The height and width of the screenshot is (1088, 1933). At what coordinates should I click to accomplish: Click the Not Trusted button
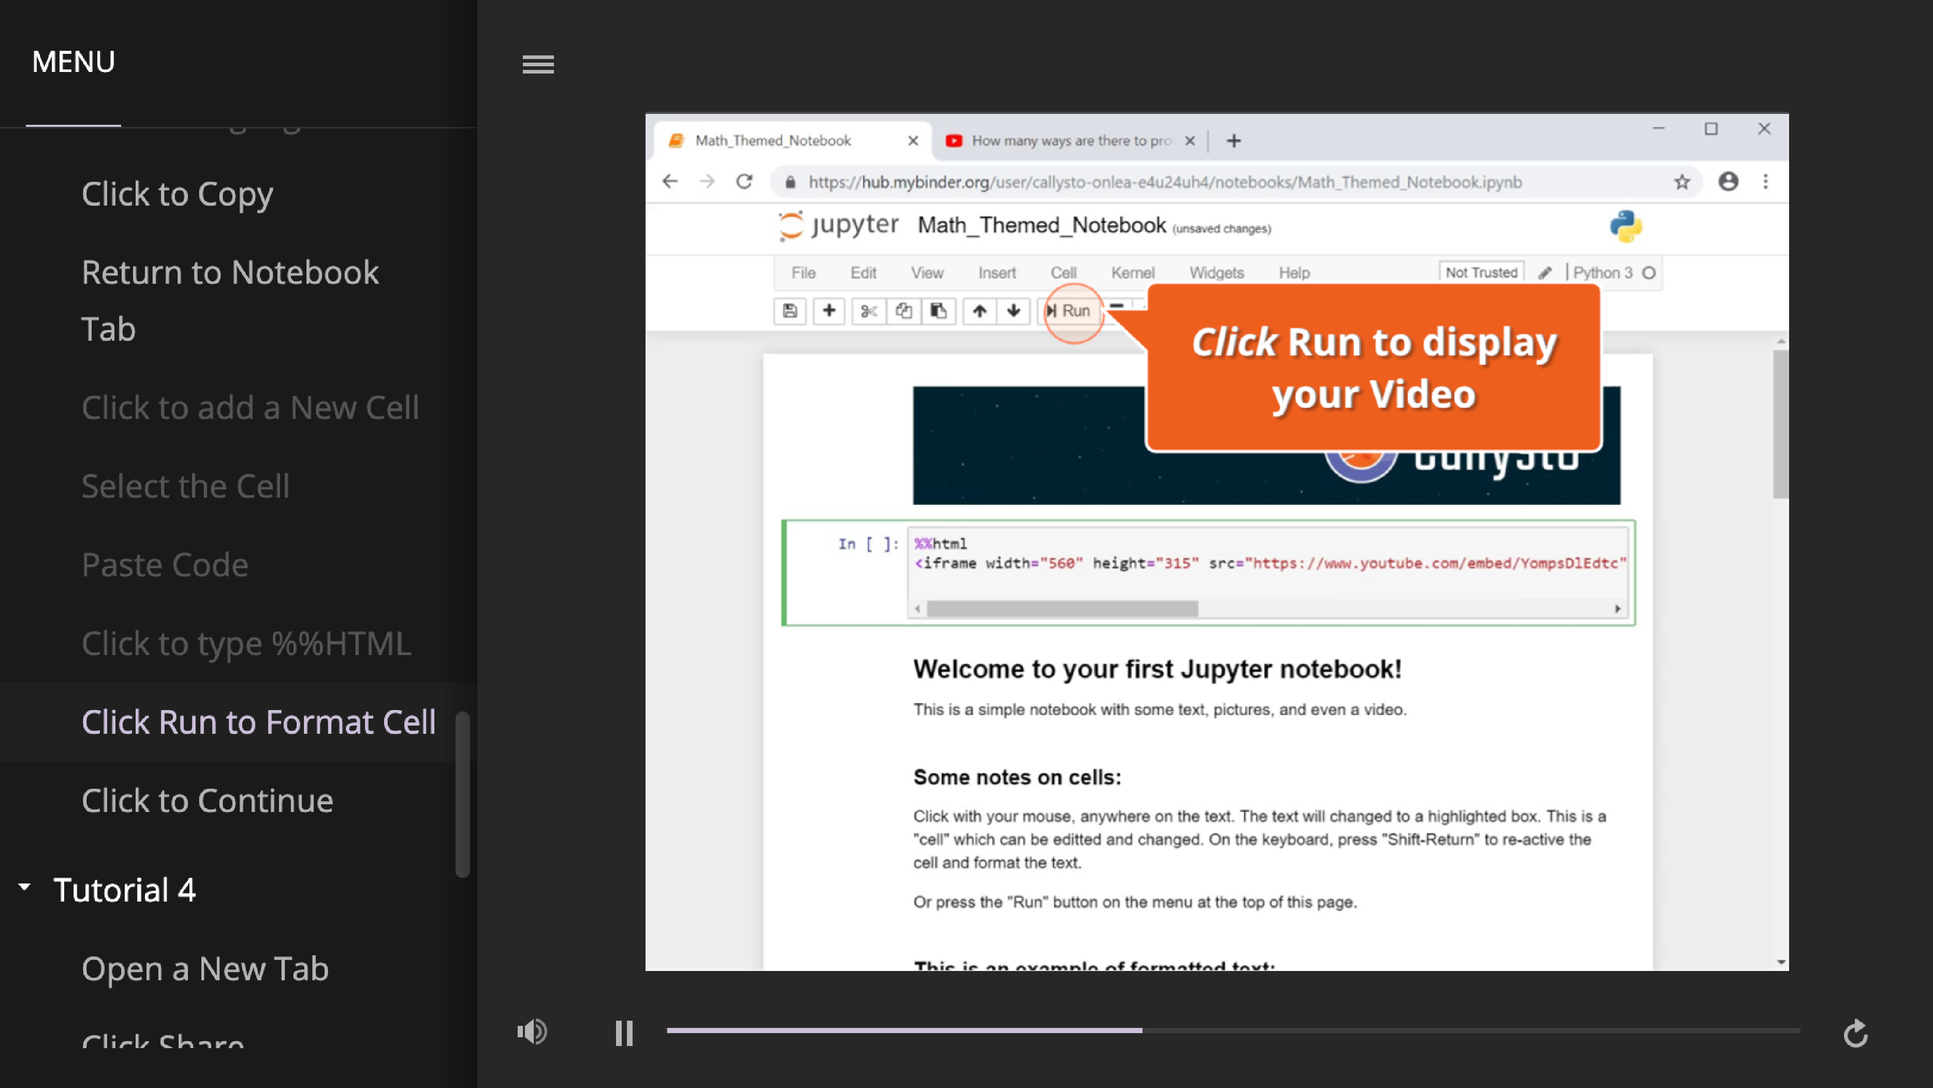(x=1481, y=272)
